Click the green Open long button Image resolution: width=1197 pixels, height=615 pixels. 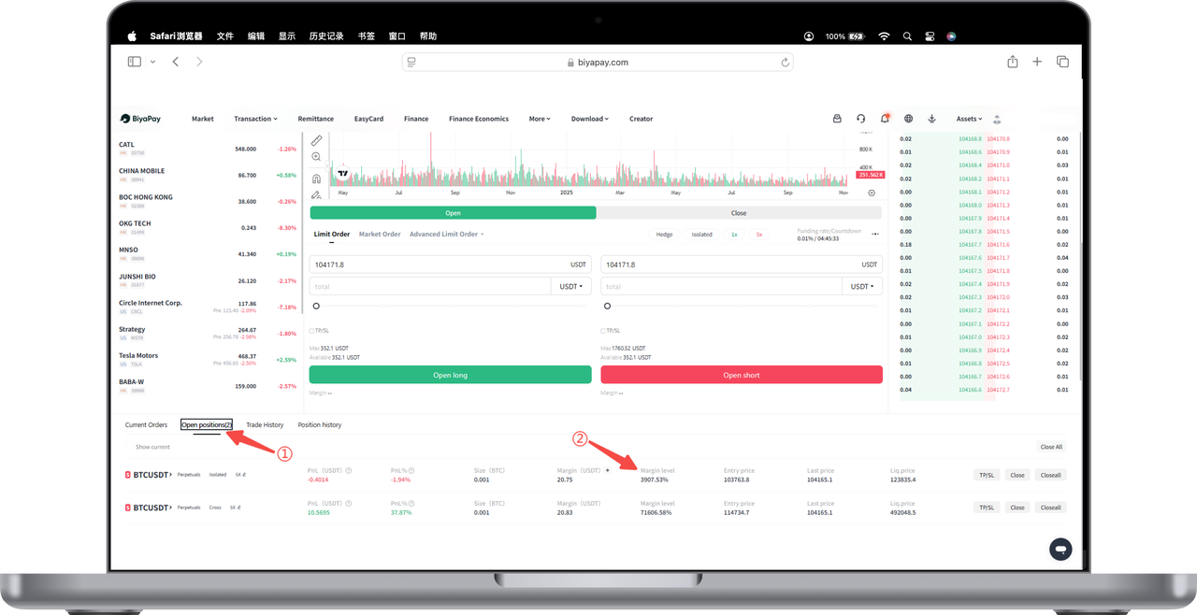(450, 375)
